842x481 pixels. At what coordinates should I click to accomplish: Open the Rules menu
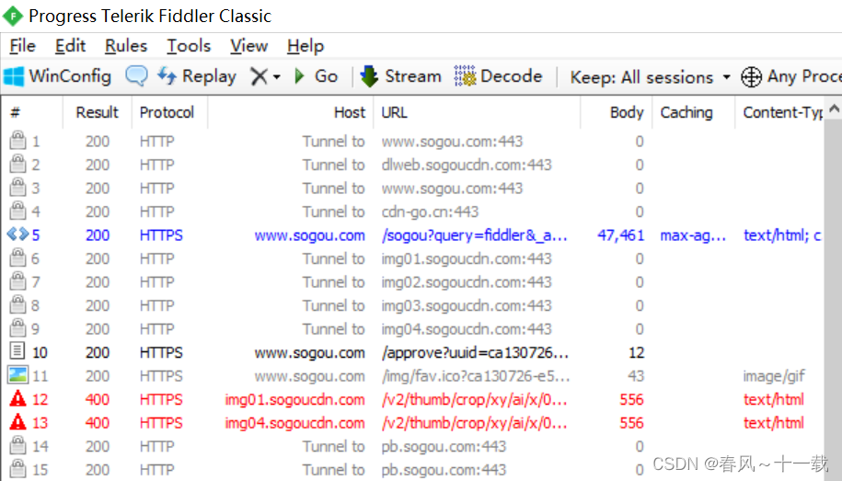coord(126,46)
